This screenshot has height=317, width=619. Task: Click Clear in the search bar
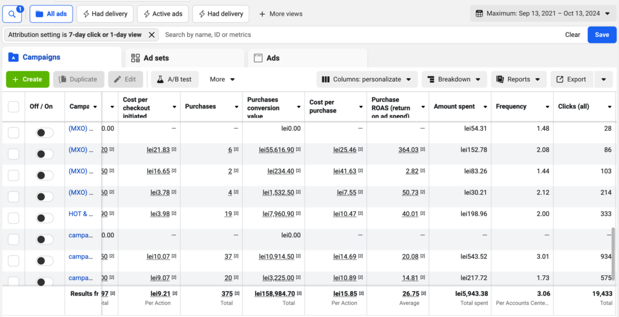[572, 34]
